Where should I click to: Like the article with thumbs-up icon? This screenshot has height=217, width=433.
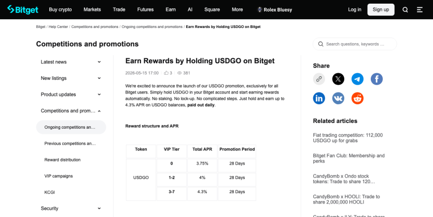point(166,73)
